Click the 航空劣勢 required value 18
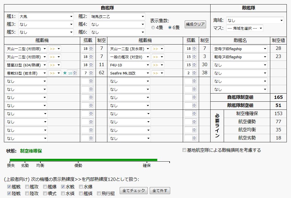Screen dimensions: 291x198 [278, 138]
